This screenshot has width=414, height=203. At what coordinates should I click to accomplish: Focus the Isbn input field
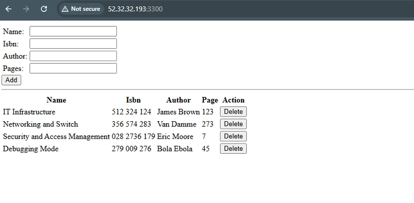coord(73,44)
